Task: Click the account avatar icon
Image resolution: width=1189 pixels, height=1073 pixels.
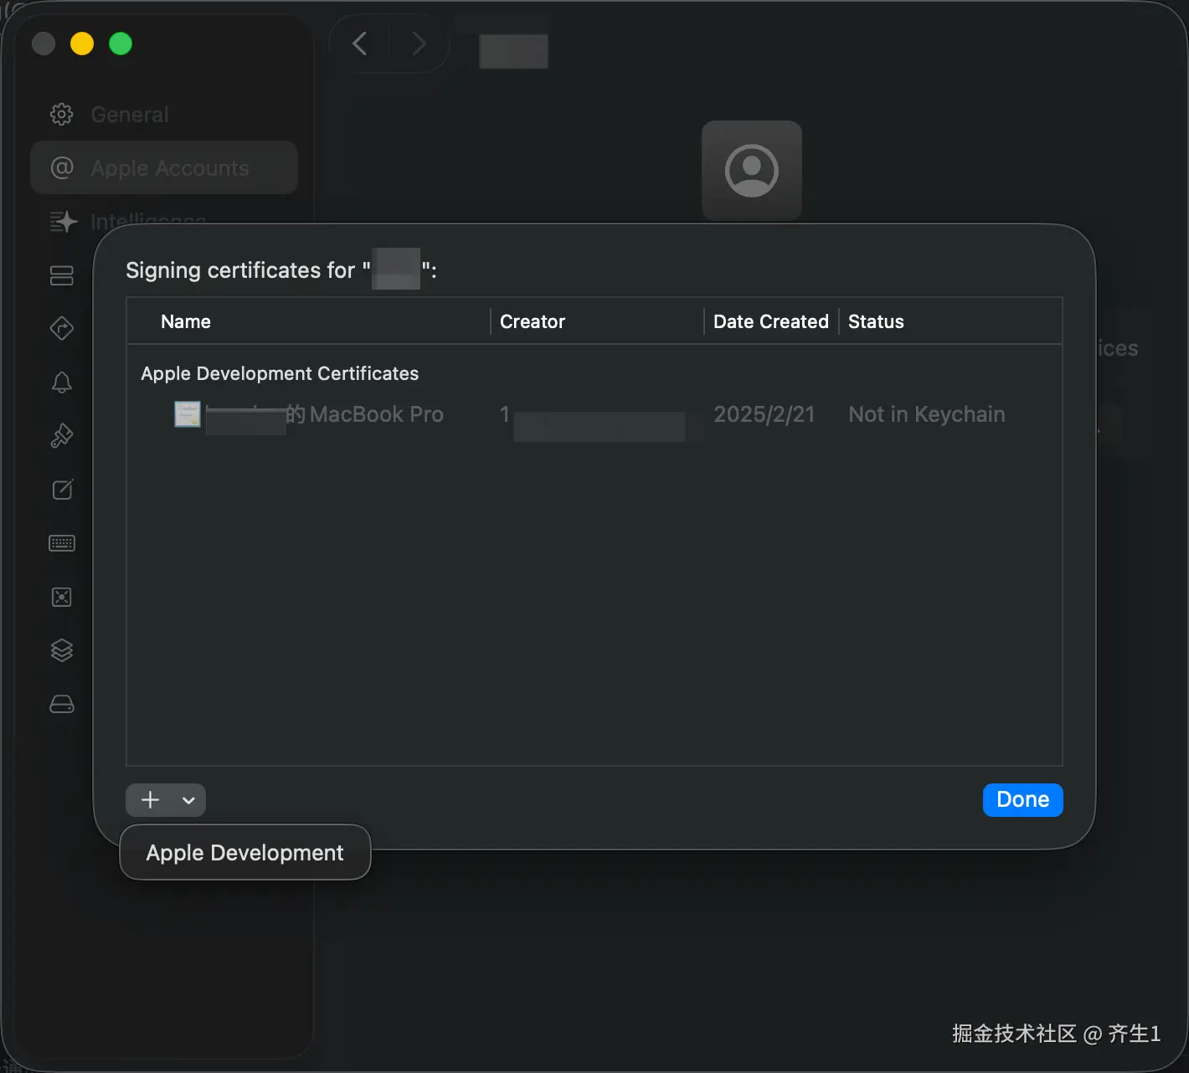Action: click(752, 171)
